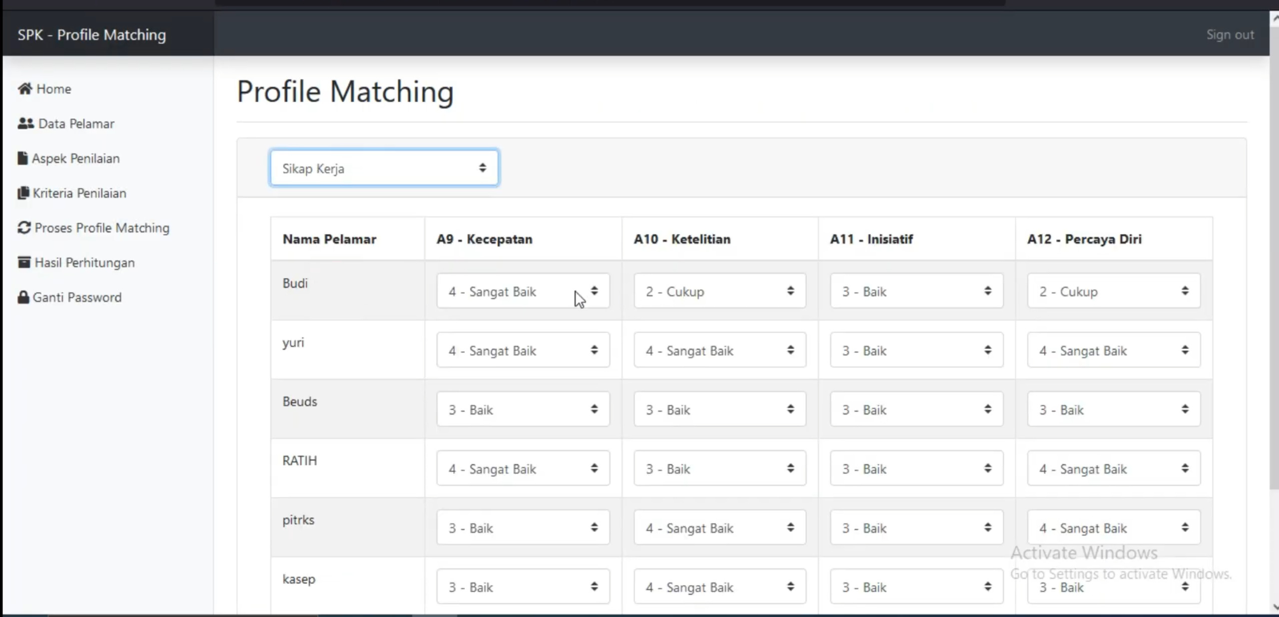Viewport: 1279px width, 617px height.
Task: Click the Sign out link
Action: (x=1230, y=34)
